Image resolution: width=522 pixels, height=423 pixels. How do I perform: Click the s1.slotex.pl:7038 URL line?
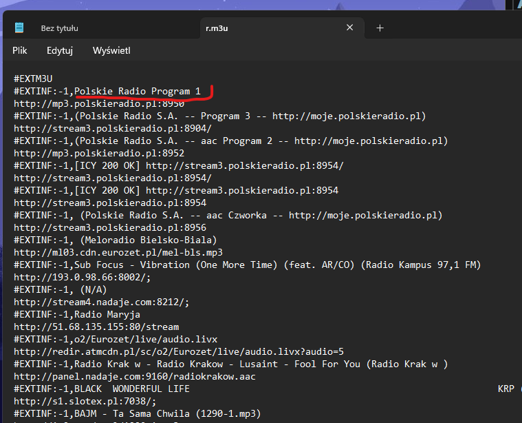(x=85, y=401)
